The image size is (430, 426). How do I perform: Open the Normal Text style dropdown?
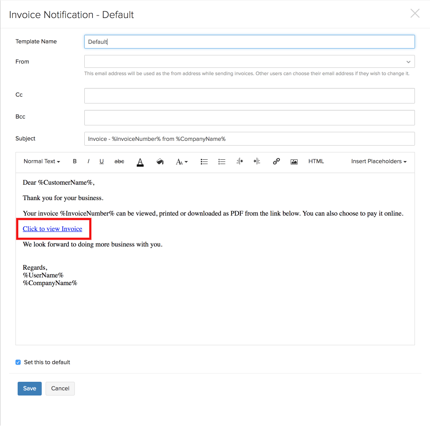point(41,161)
